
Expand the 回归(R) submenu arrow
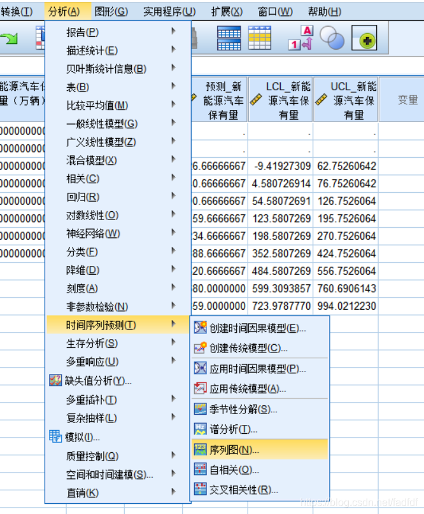pos(174,196)
